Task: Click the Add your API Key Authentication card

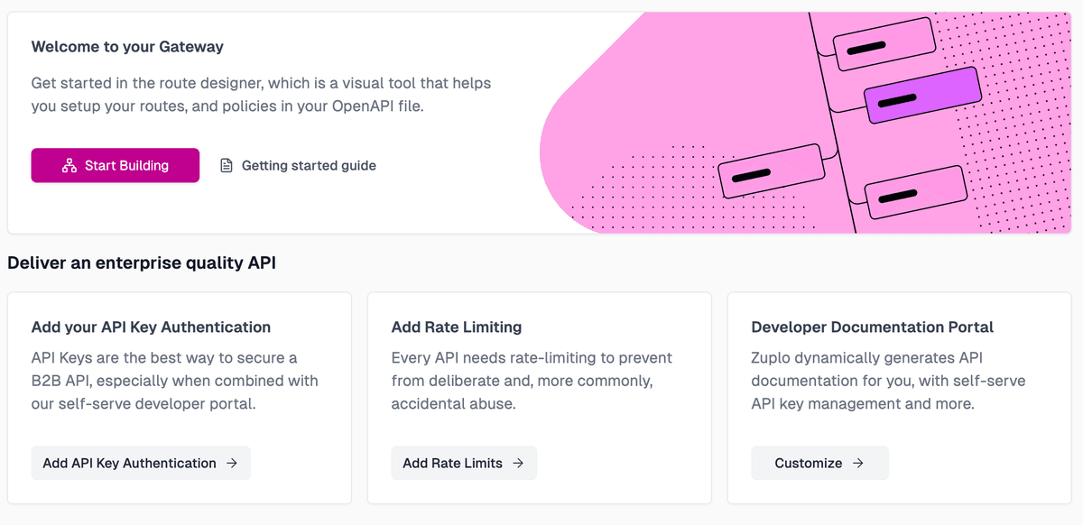Action: [179, 397]
